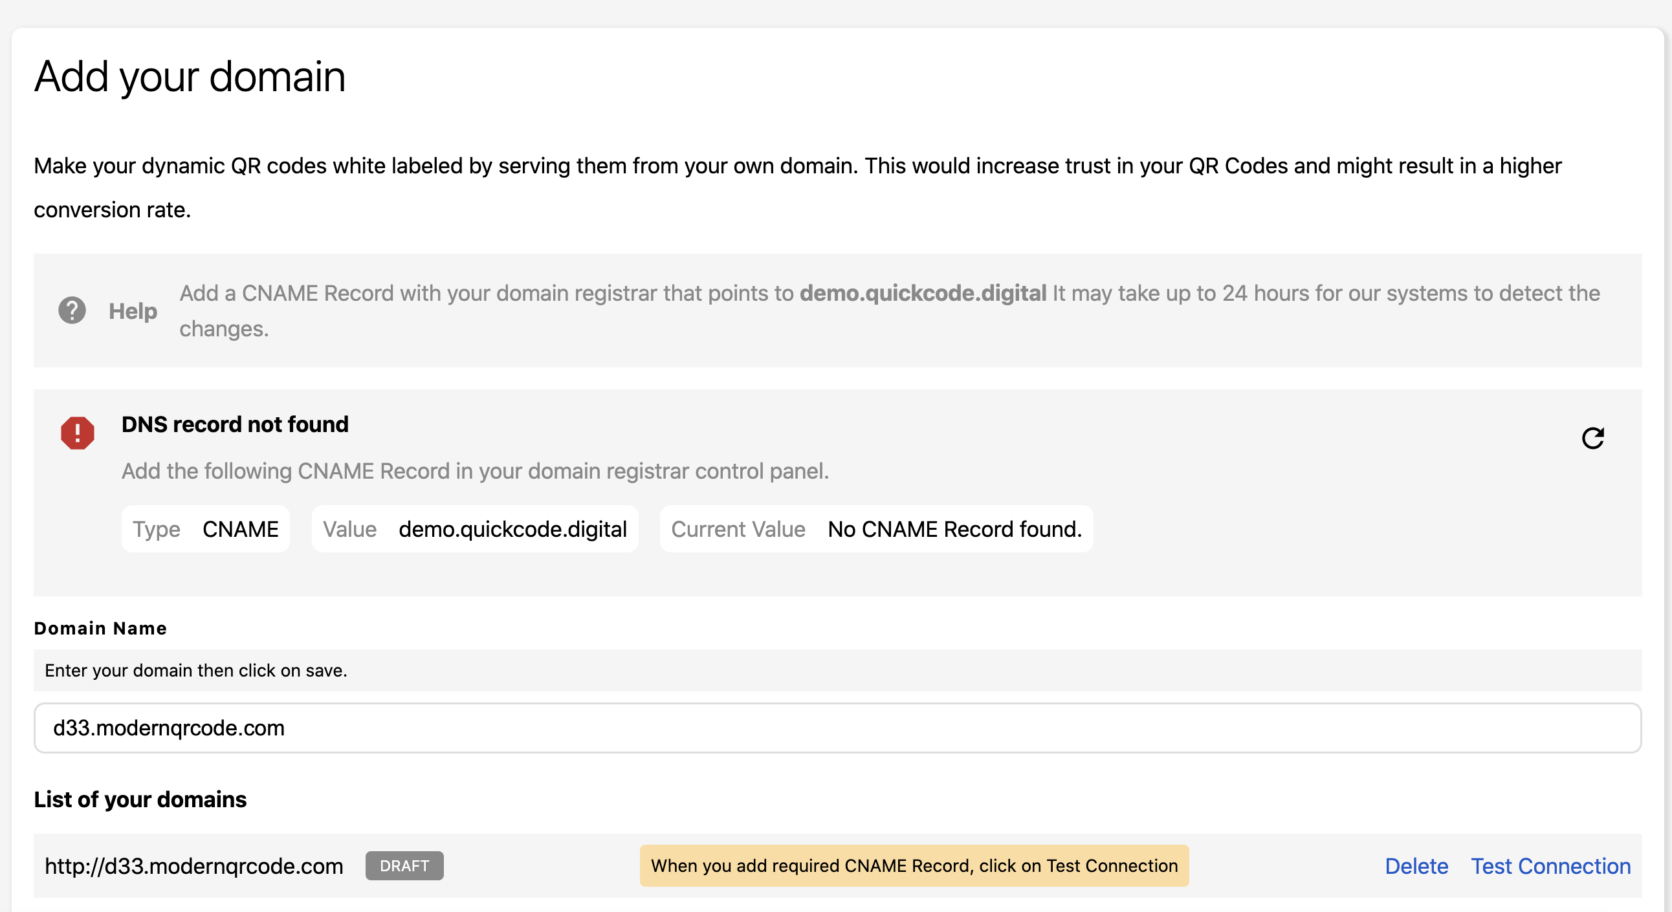Click the bold demo.quickcode.digital help text

pyautogui.click(x=922, y=293)
